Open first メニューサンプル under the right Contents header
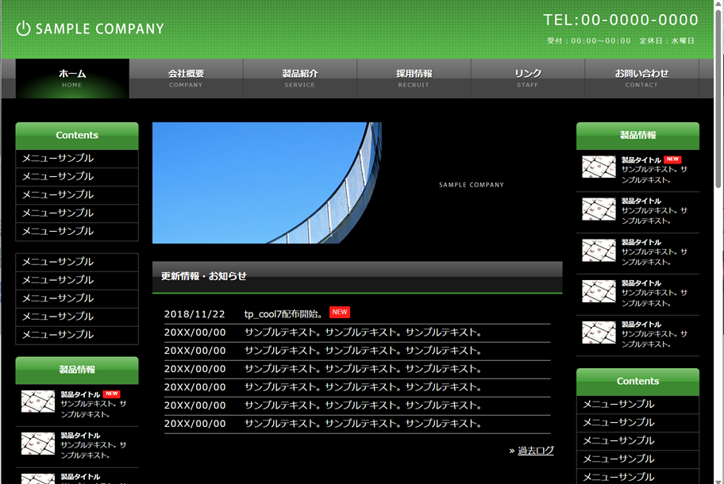This screenshot has height=484, width=724. click(637, 405)
